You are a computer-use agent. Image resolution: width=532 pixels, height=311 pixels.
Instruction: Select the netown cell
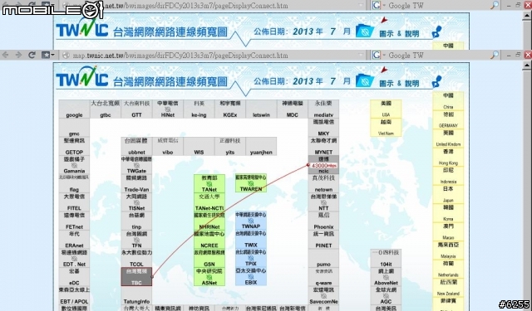coord(323,183)
